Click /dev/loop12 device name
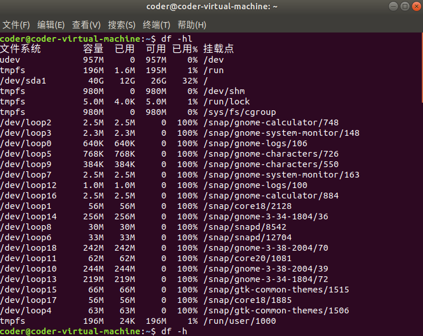The image size is (423, 336). [28, 185]
